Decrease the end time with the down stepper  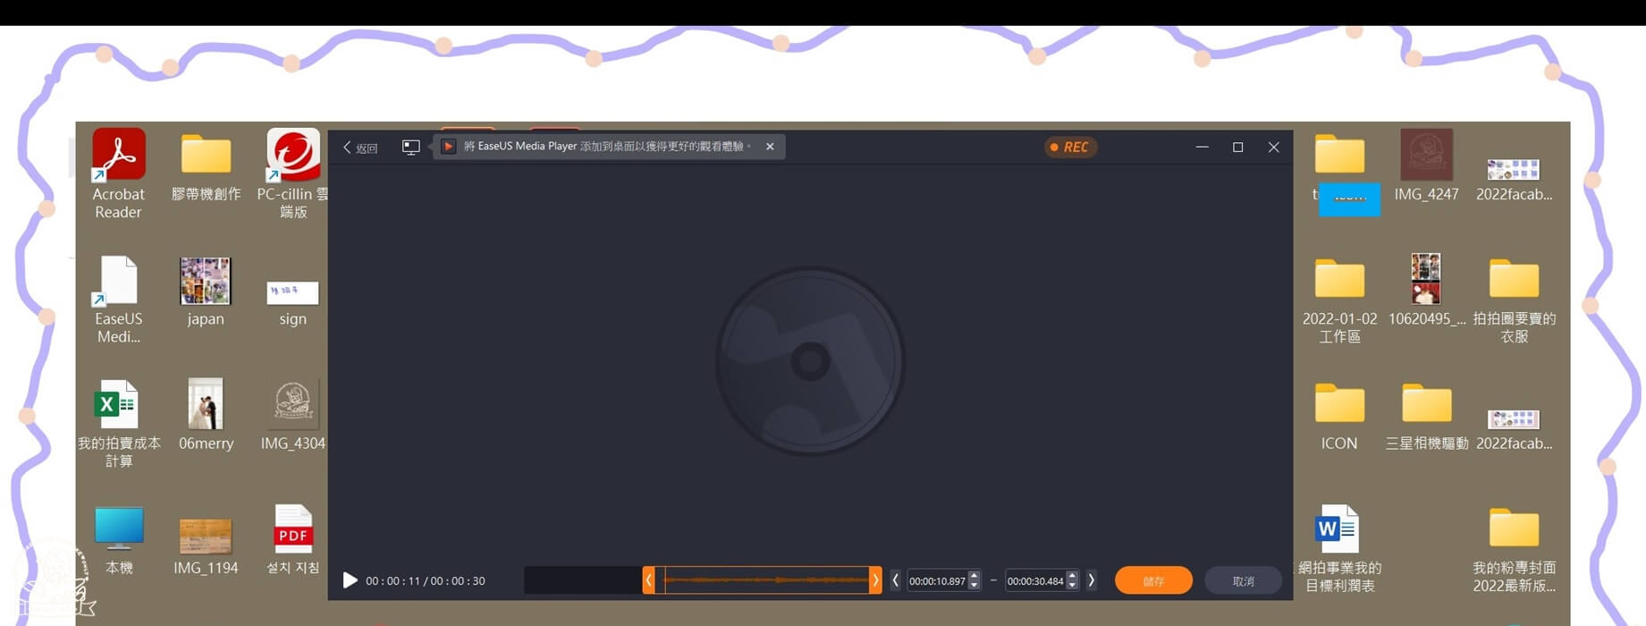pyautogui.click(x=1072, y=586)
